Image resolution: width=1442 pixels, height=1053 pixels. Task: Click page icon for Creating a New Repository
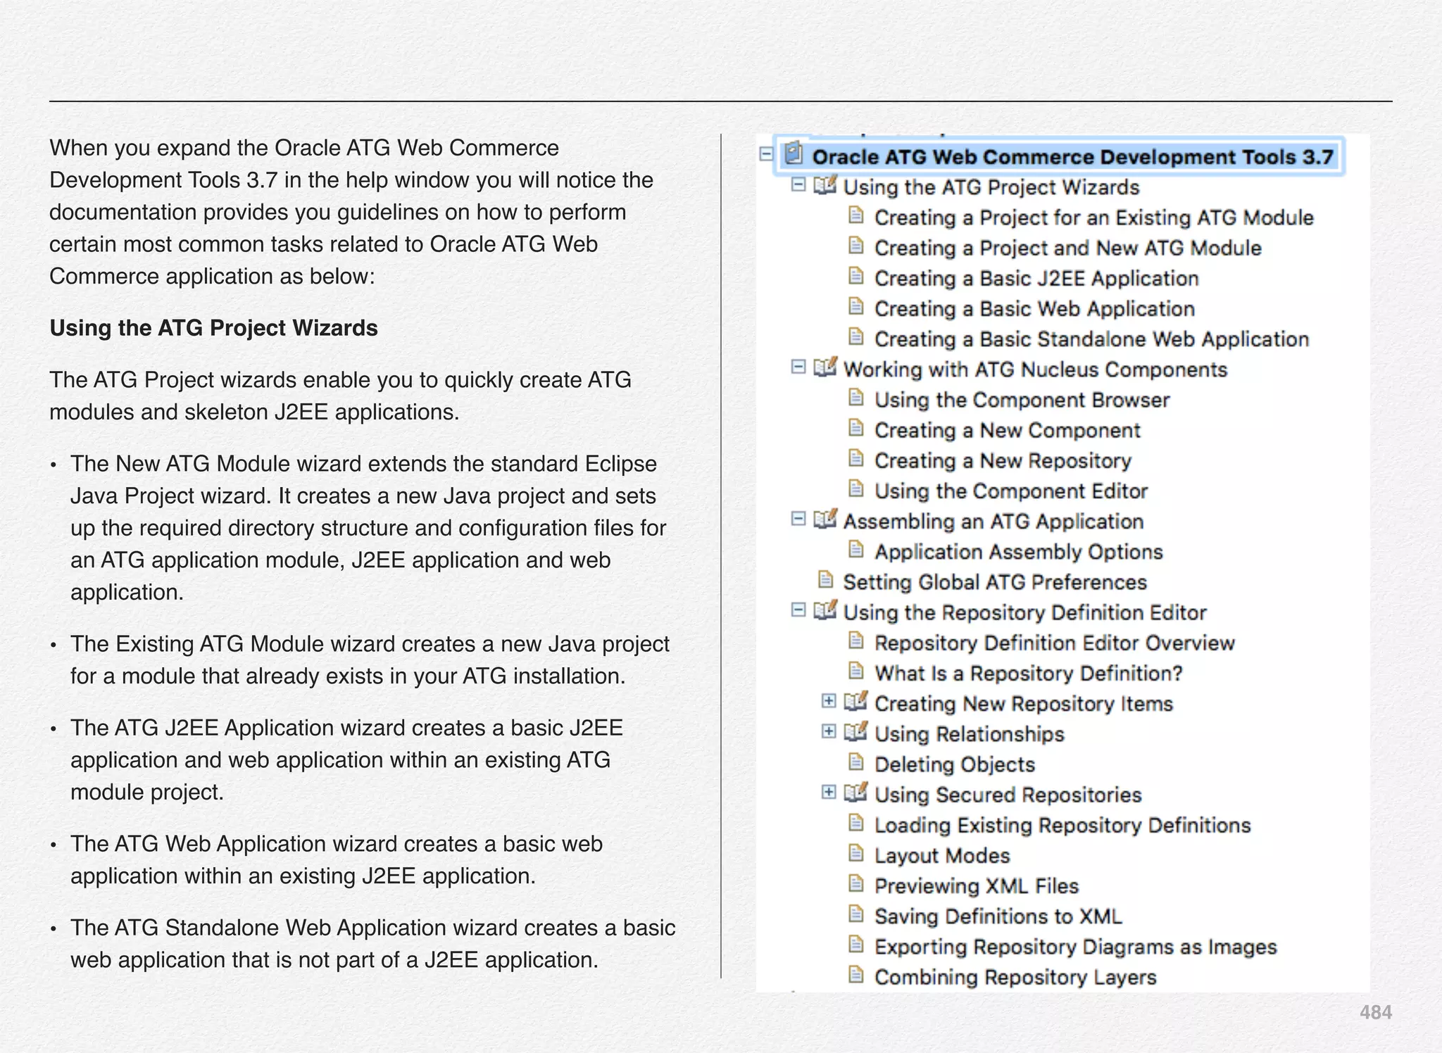tap(856, 458)
